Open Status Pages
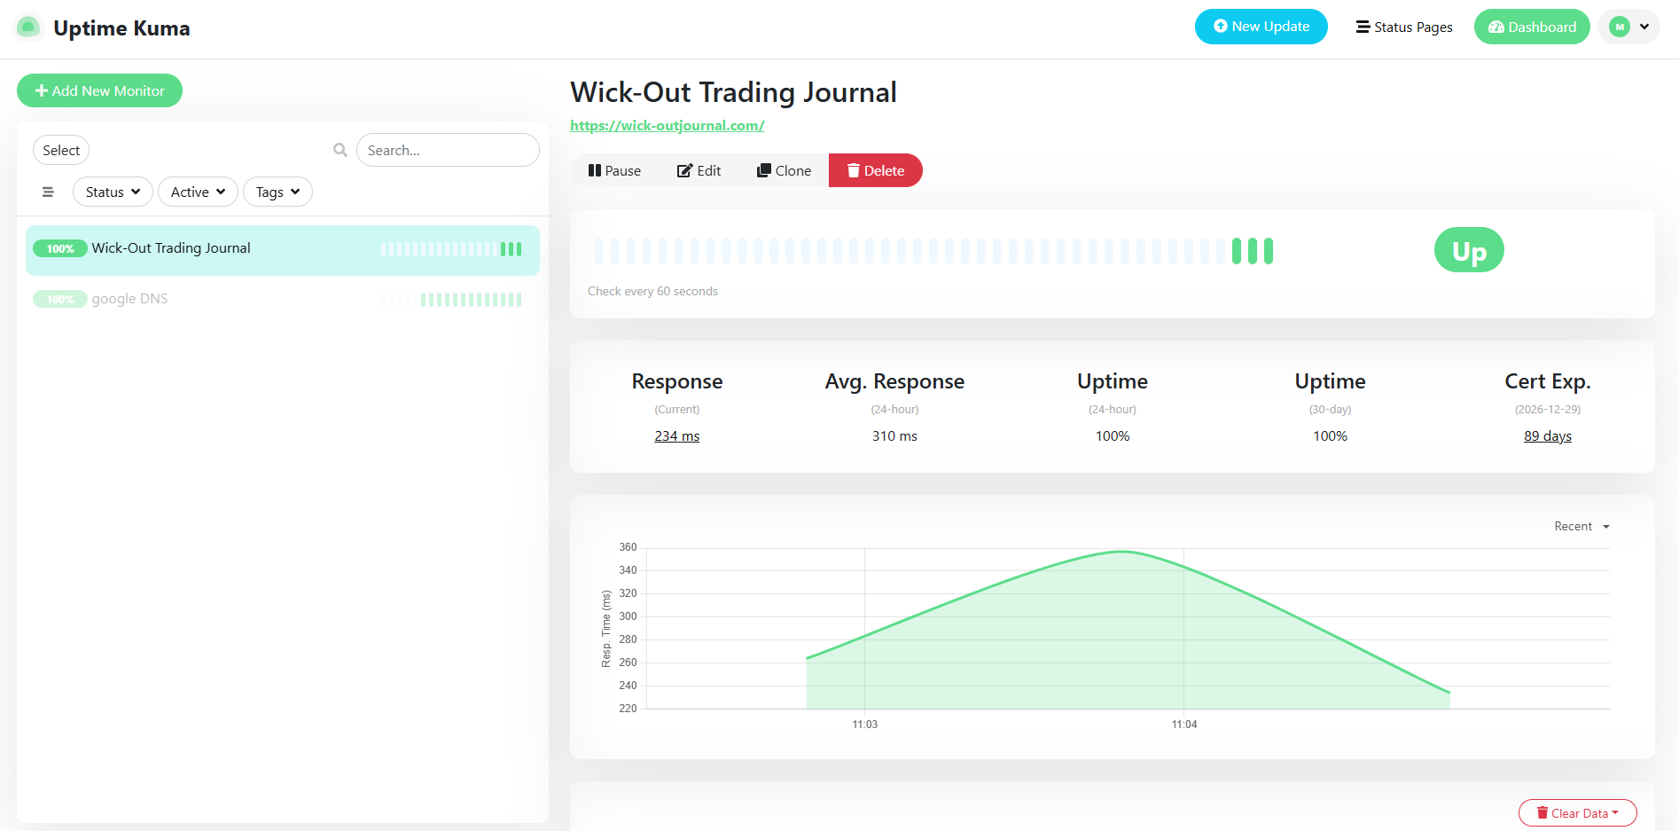Viewport: 1679px width, 831px height. 1404,27
